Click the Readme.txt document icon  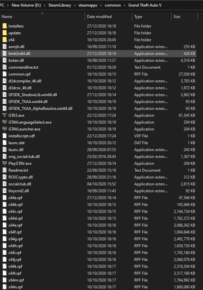pyautogui.click(x=5, y=170)
